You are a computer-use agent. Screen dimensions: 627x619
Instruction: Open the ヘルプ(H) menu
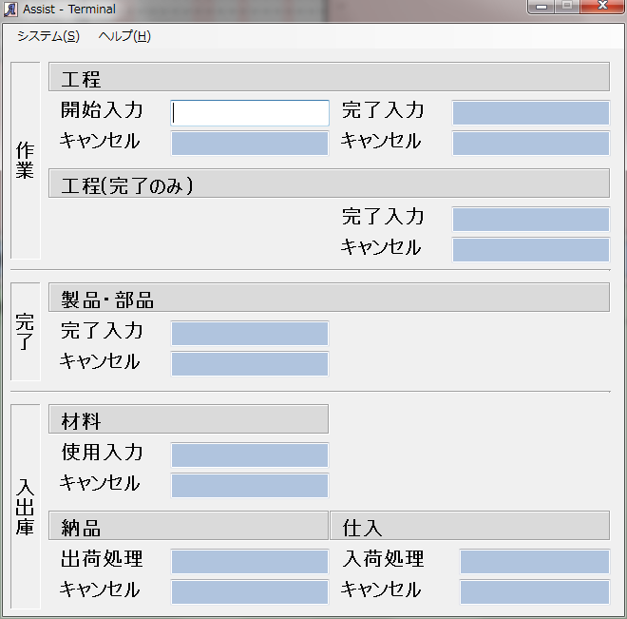tap(124, 36)
